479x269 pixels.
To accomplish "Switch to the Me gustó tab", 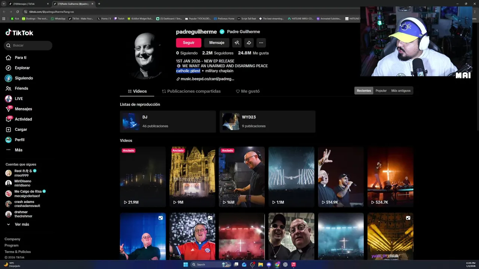I will pyautogui.click(x=248, y=91).
